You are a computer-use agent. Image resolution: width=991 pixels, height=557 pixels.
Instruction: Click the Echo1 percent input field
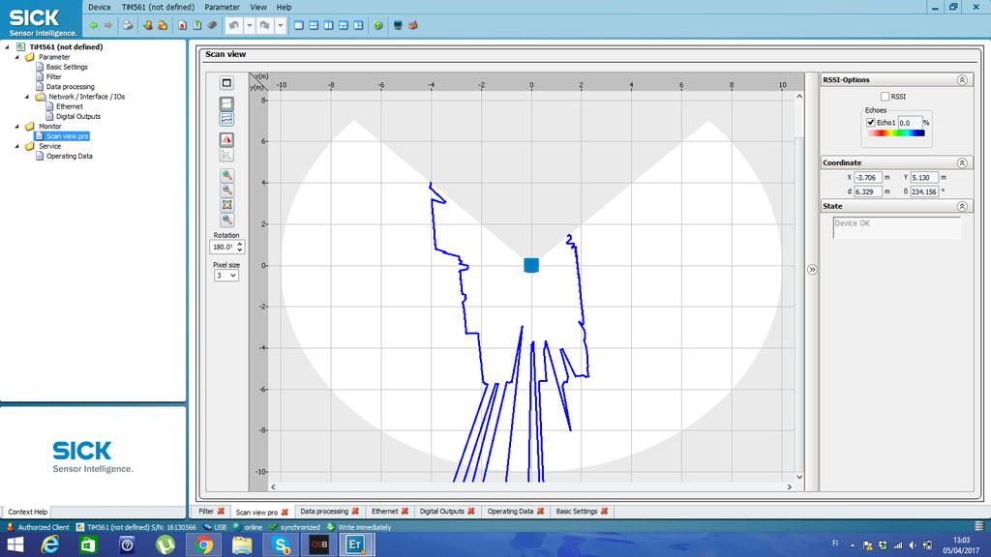tap(910, 123)
